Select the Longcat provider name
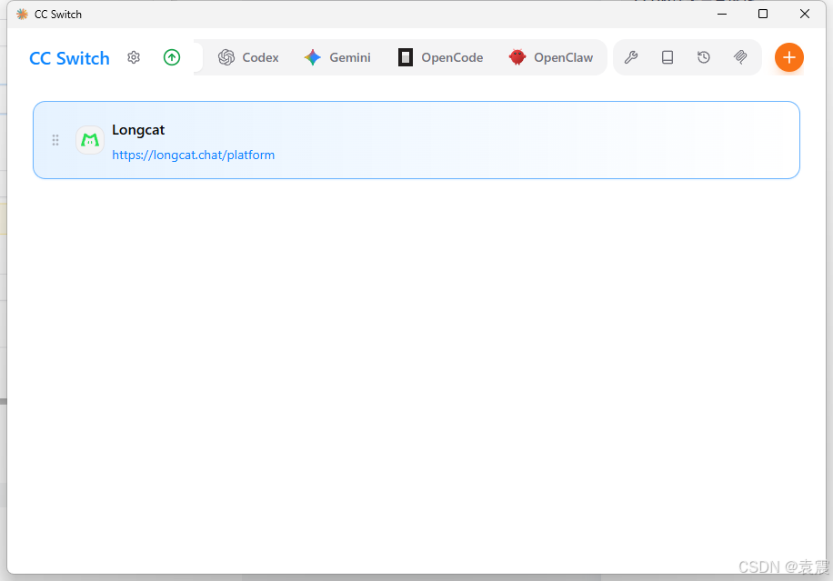The image size is (833, 581). click(138, 130)
